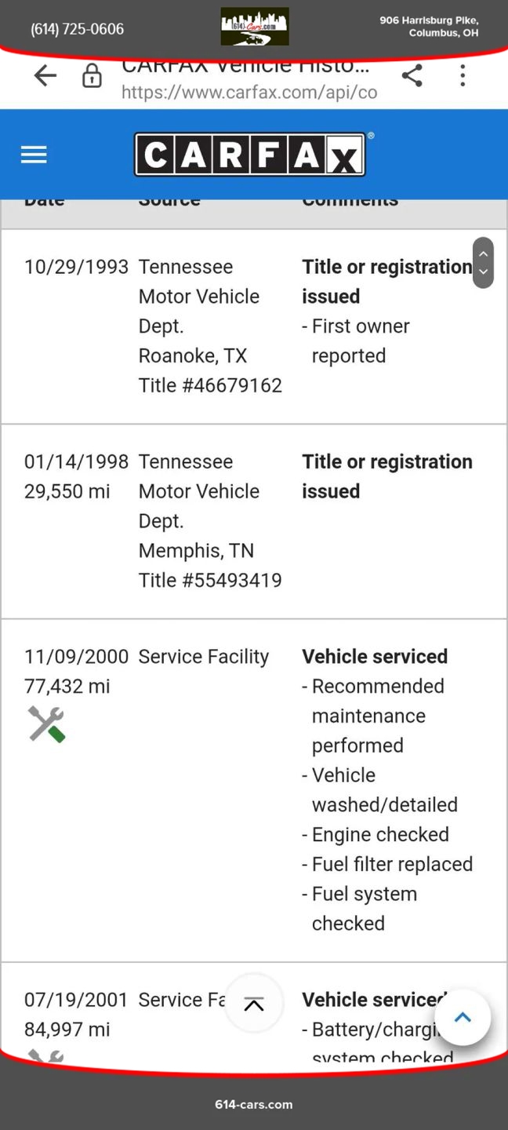Tap the site security lock icon
Screen dimensions: 508x1130
tap(93, 76)
